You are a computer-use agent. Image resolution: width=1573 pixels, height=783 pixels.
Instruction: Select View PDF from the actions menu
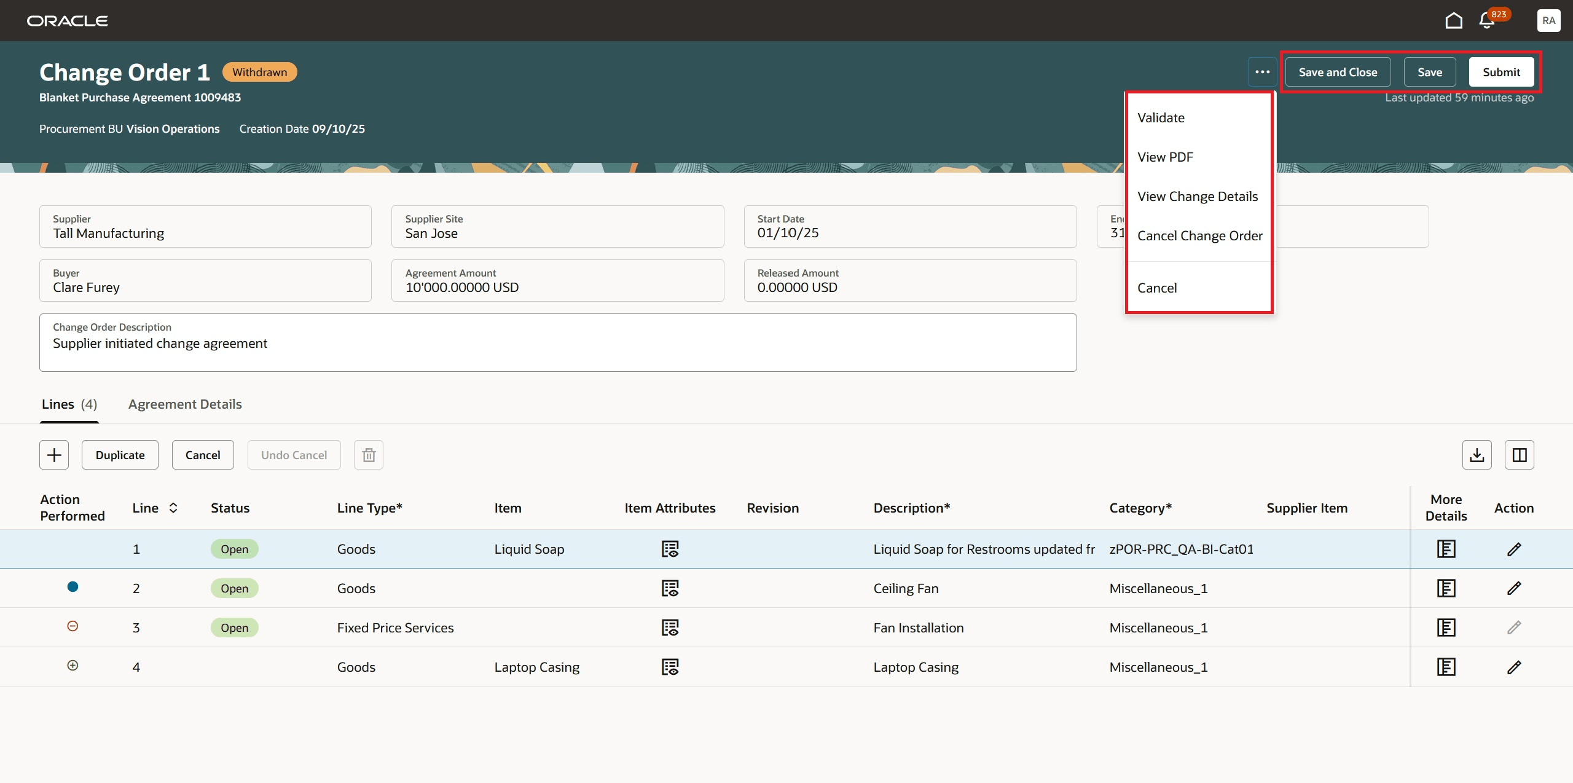(x=1164, y=157)
